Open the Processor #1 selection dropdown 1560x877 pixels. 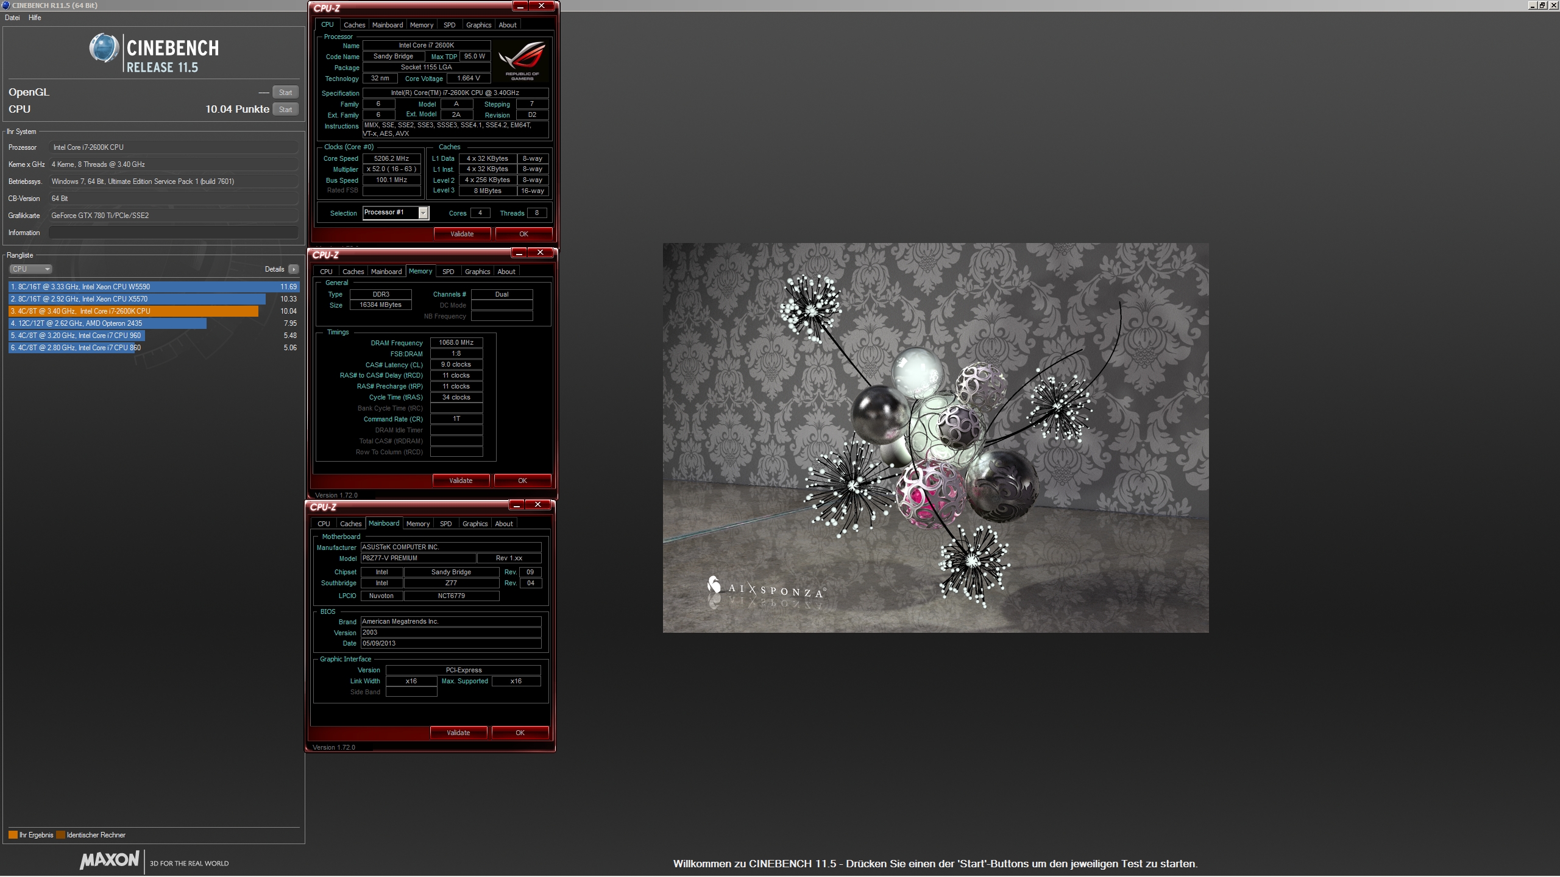423,213
